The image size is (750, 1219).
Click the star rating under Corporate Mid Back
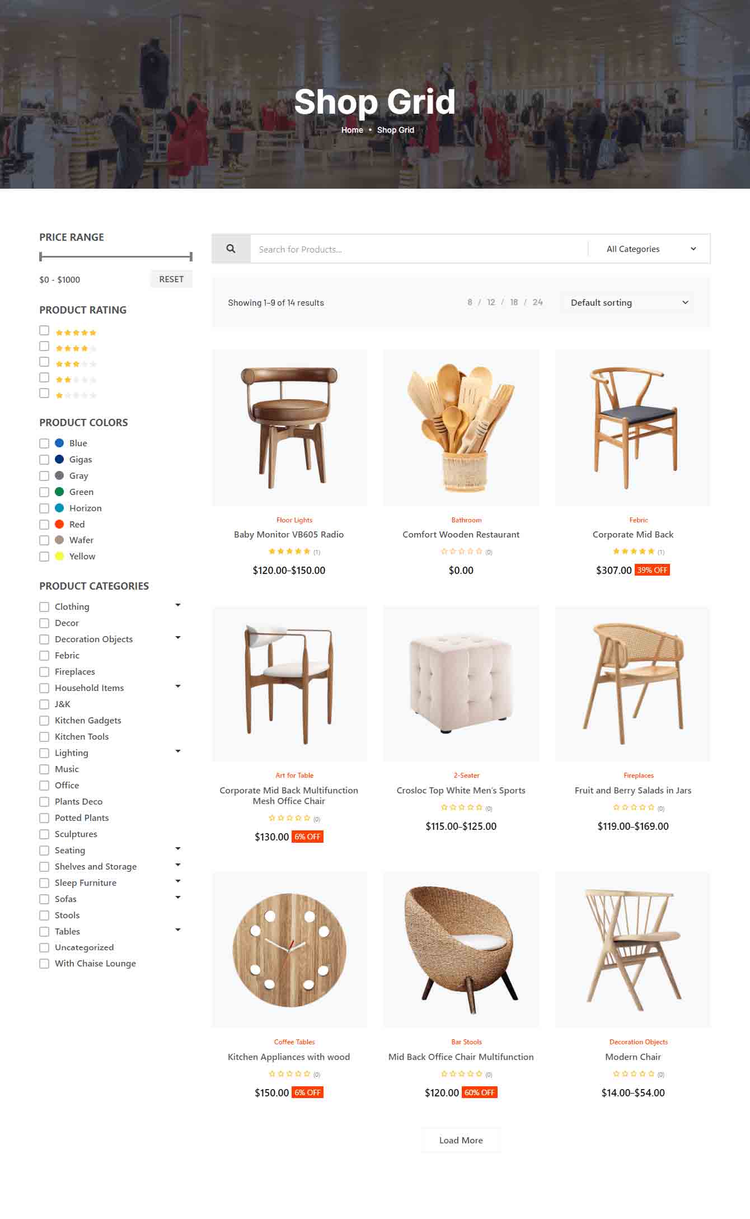click(634, 552)
